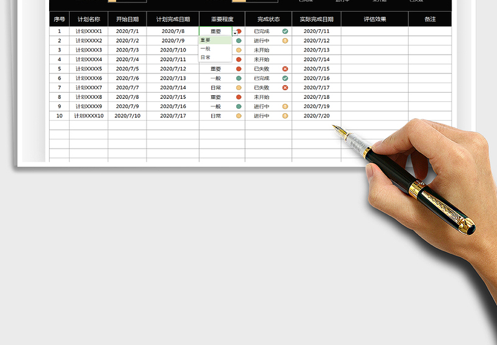Click the green importance dot in row 6
The width and height of the screenshot is (497, 345).
(x=239, y=78)
